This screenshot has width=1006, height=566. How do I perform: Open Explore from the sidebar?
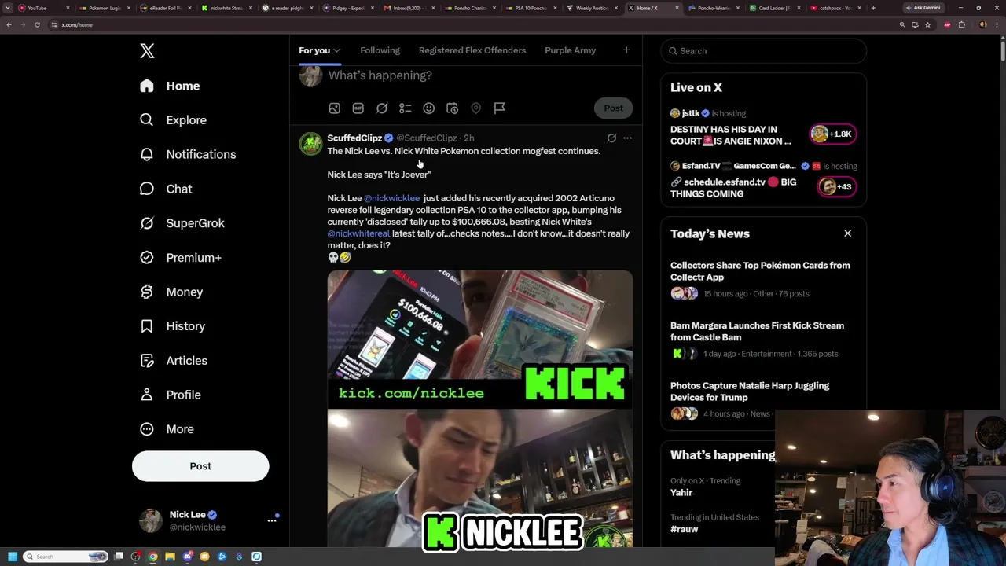click(x=174, y=120)
